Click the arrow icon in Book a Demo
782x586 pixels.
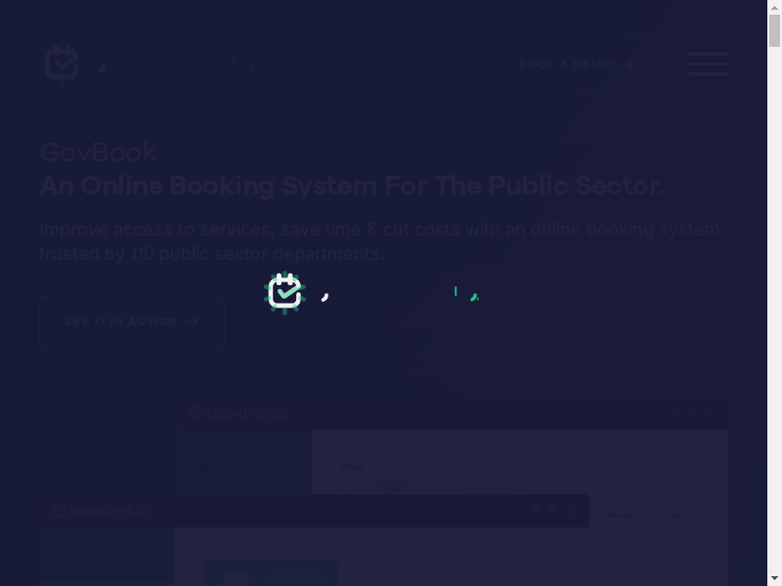click(628, 64)
